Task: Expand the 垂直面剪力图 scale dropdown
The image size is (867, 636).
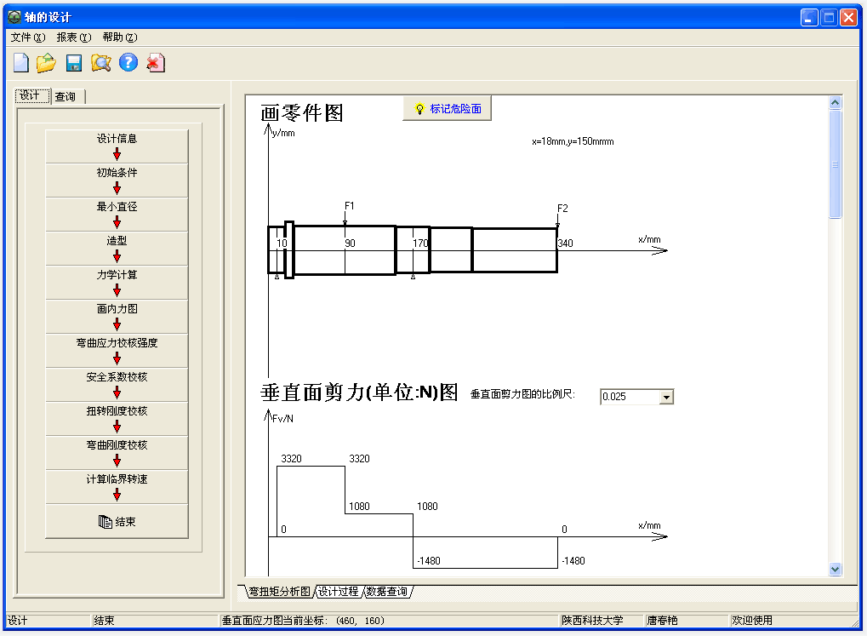Action: pyautogui.click(x=666, y=397)
